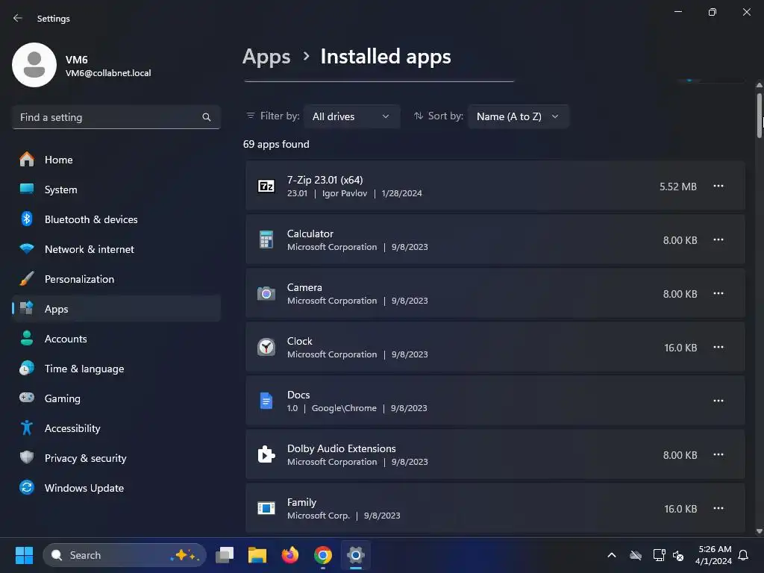The image size is (764, 573).
Task: Click the Apps breadcrumb link
Action: click(x=266, y=57)
